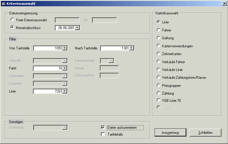Enable the Tarifdetails checkbox

(x=103, y=134)
